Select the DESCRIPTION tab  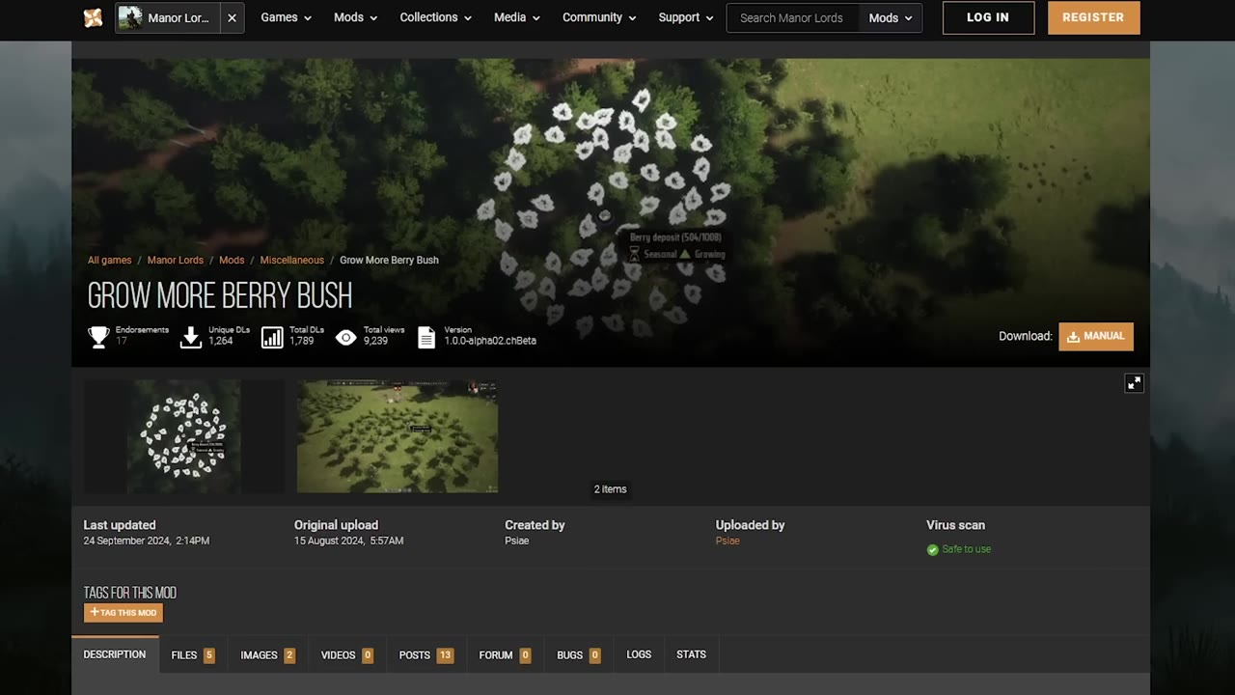(115, 654)
